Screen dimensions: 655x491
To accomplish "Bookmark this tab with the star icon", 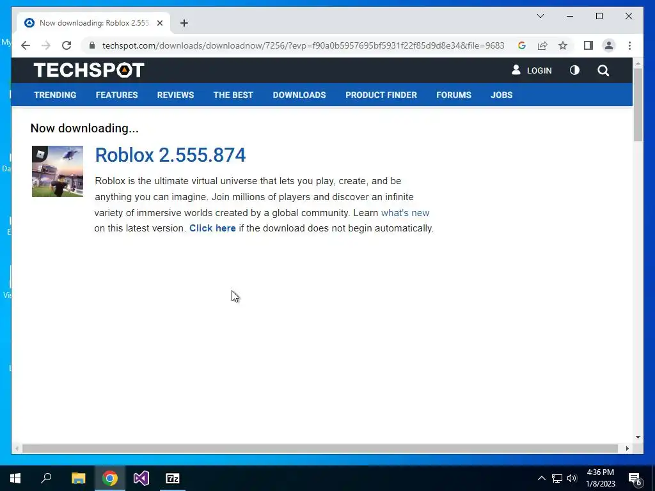I will [563, 45].
